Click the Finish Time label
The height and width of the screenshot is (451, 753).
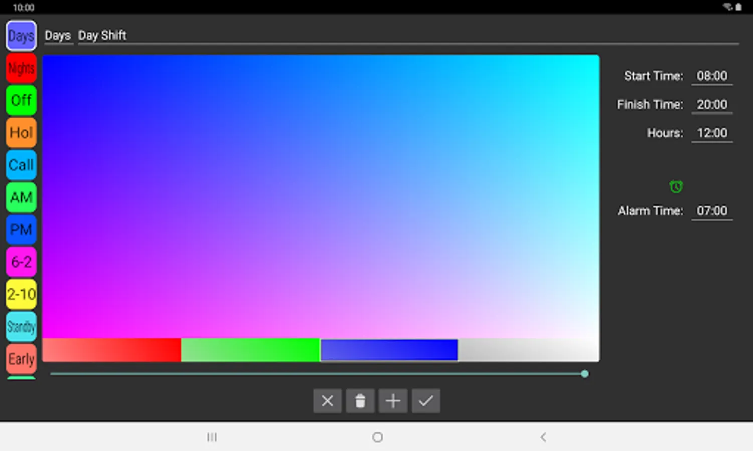coord(650,105)
